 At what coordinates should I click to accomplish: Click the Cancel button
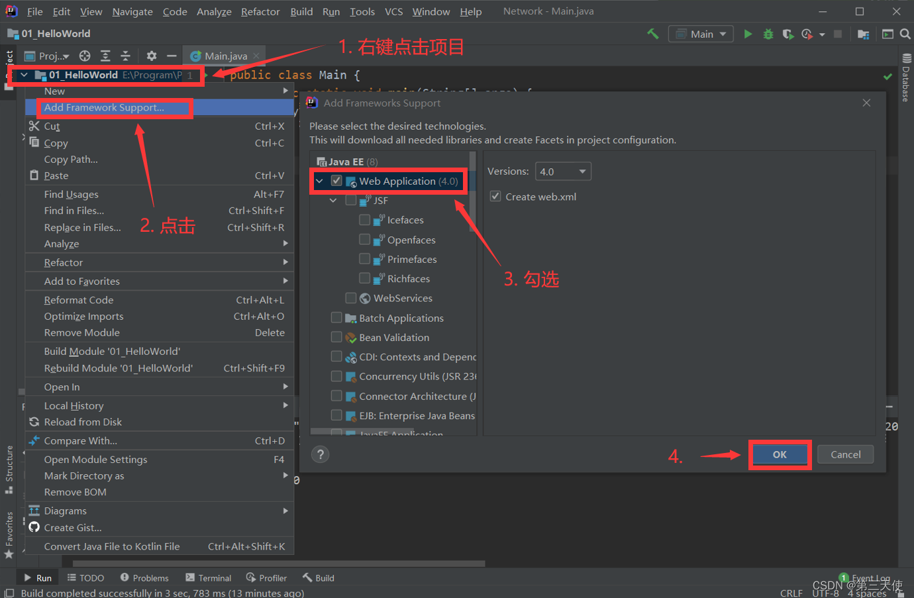pos(845,454)
